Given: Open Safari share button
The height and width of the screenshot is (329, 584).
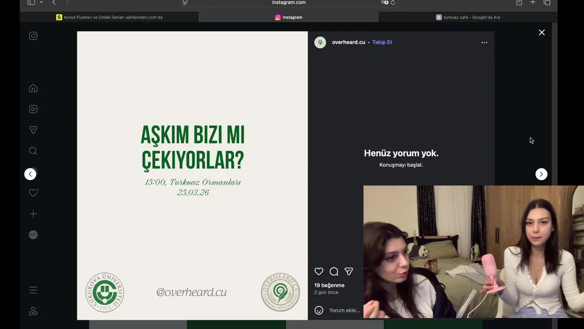Looking at the screenshot, I should 519,2.
